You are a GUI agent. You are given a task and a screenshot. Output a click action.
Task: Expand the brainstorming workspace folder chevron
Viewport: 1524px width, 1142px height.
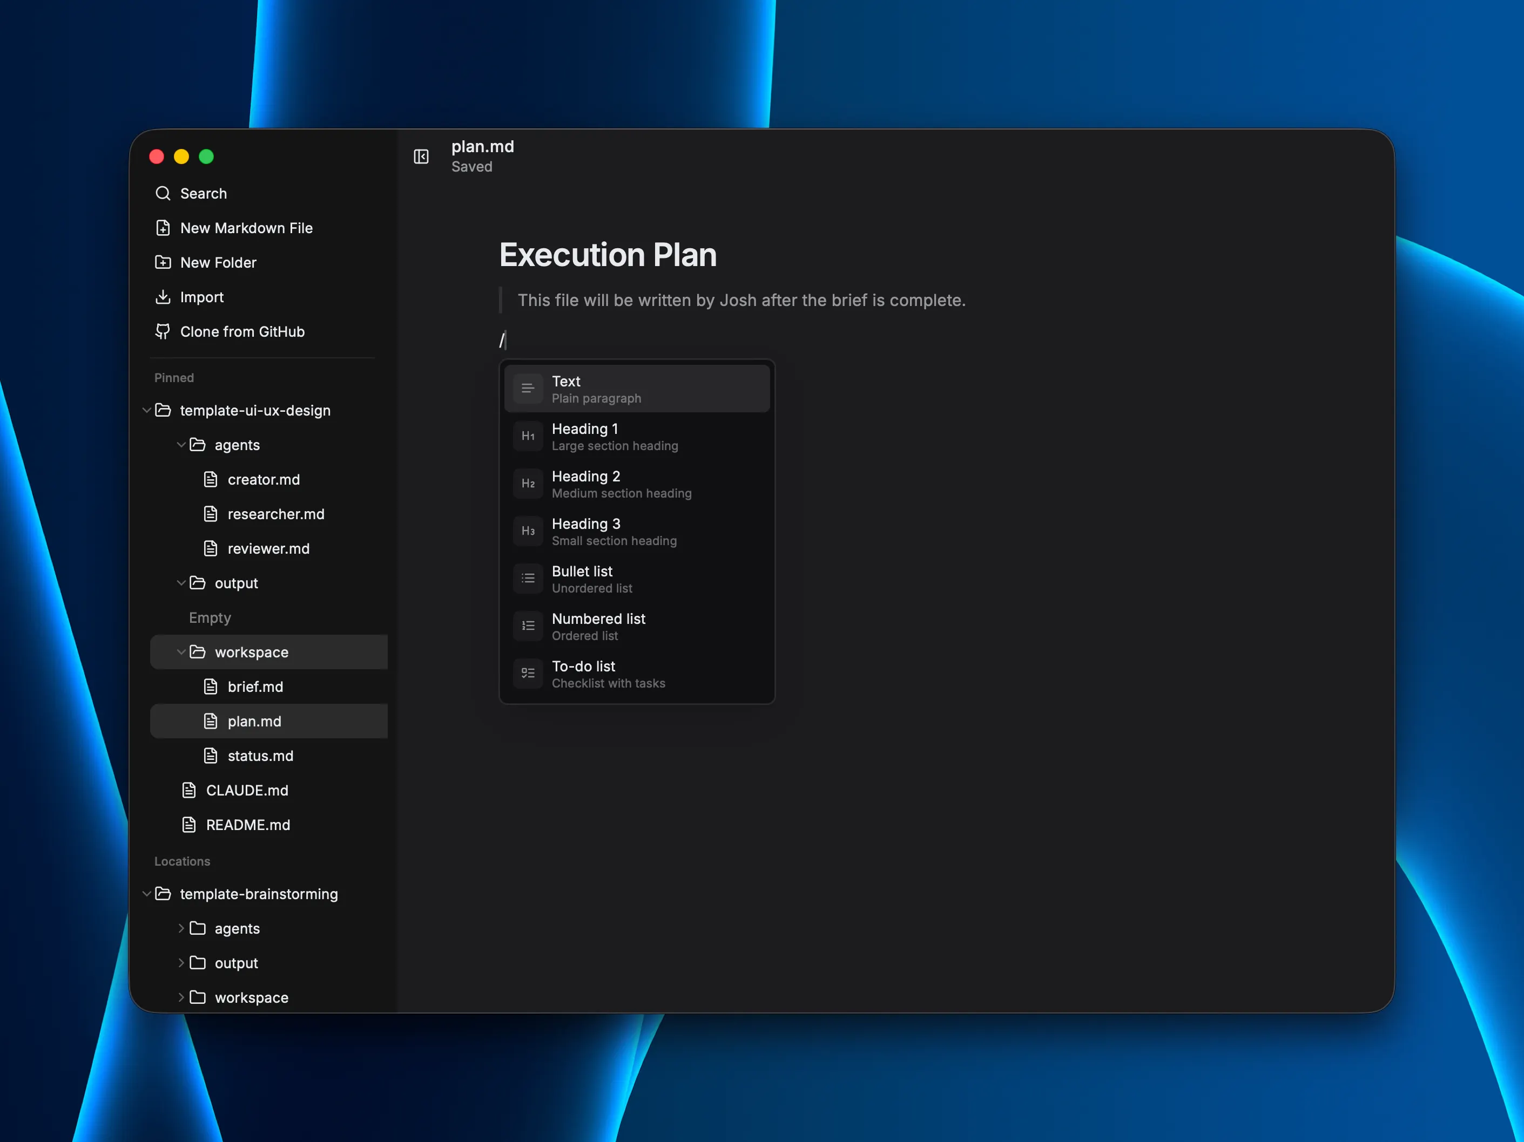pos(180,997)
